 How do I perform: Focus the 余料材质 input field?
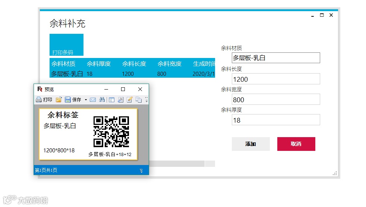pyautogui.click(x=276, y=58)
